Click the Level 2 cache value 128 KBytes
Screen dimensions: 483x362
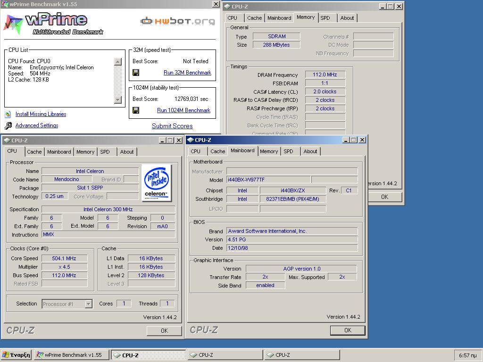[x=151, y=275]
